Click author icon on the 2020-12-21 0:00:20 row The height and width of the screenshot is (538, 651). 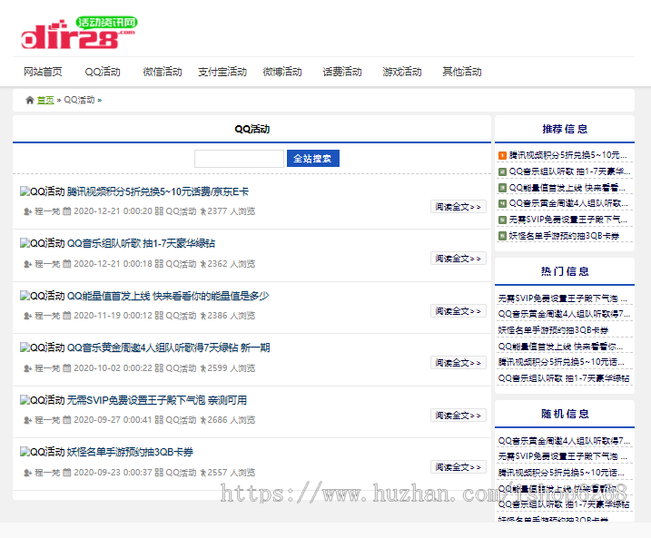pos(28,211)
